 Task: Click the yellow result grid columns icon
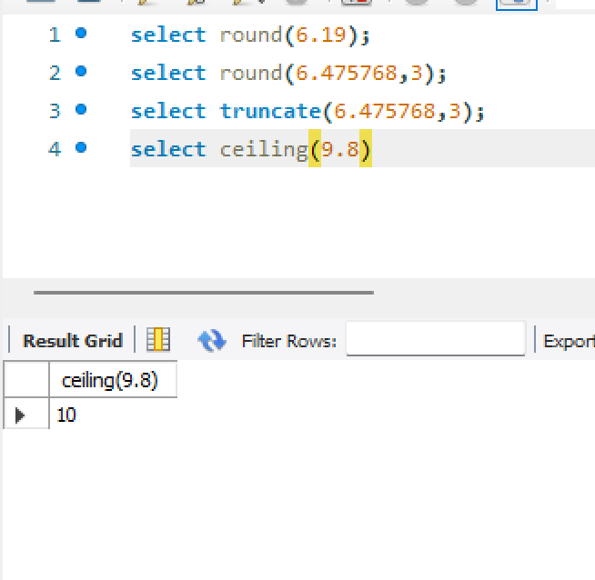[x=158, y=339]
